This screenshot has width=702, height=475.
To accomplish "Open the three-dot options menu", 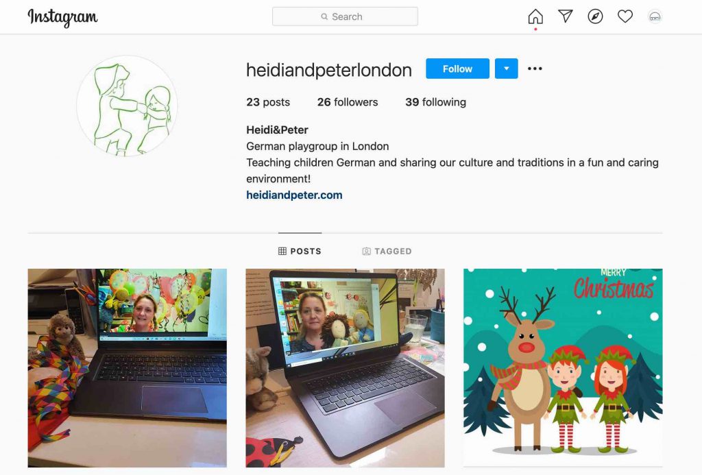I will click(535, 69).
